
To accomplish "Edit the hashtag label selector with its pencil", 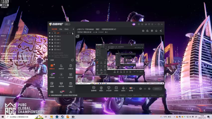I will pos(115,29).
